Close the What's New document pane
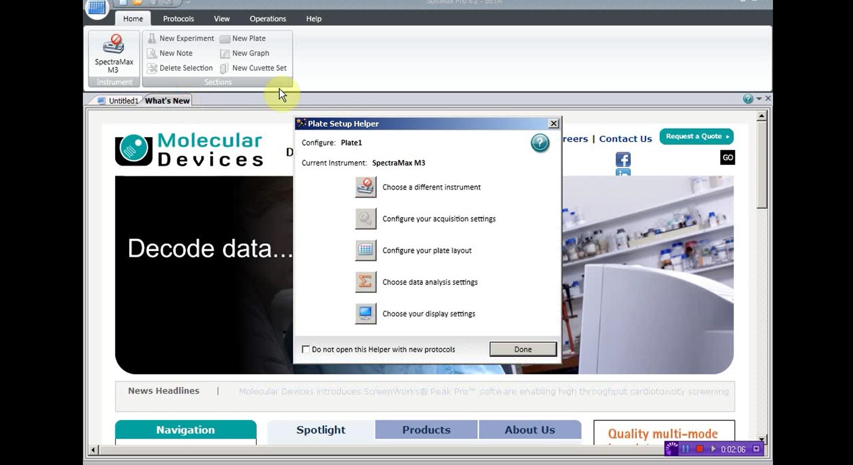The width and height of the screenshot is (853, 465). pyautogui.click(x=768, y=98)
